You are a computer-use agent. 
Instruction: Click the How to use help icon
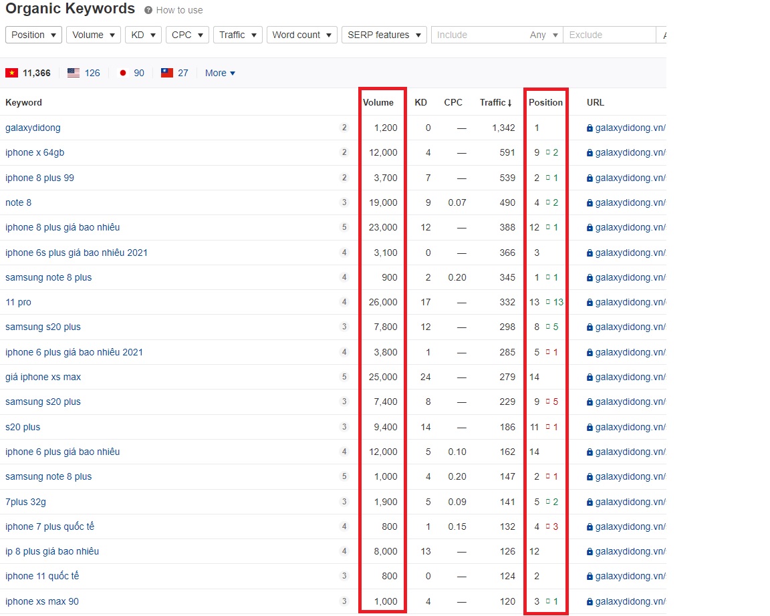point(148,11)
